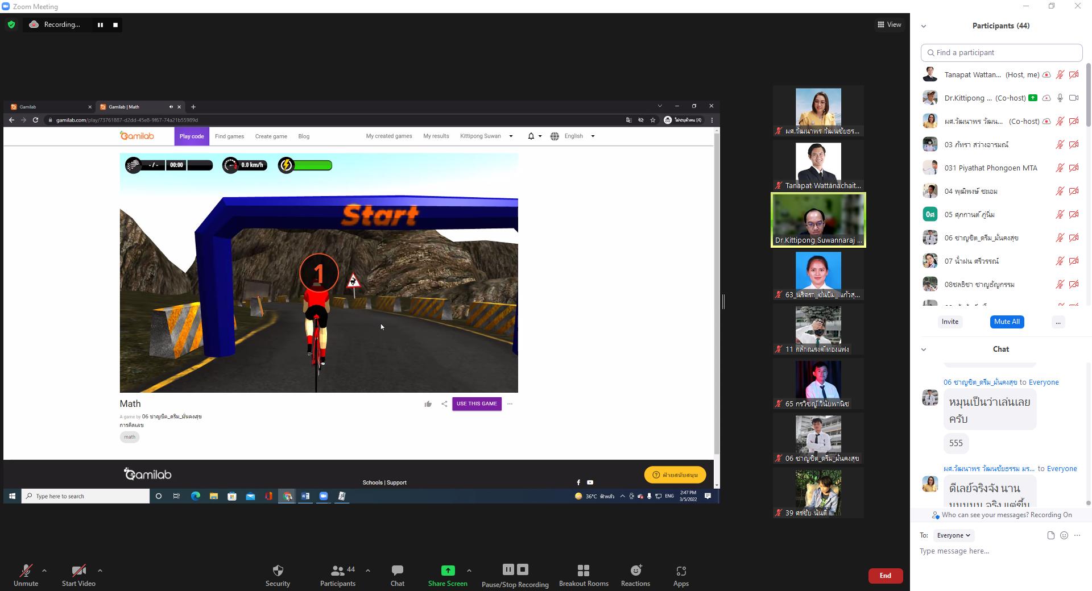The image size is (1092, 591).
Task: Stop the cloud recording from top bar
Action: [x=115, y=24]
